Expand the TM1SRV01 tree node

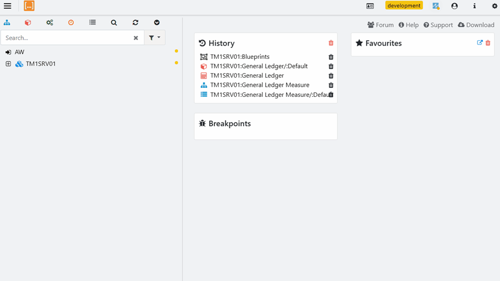tap(9, 64)
